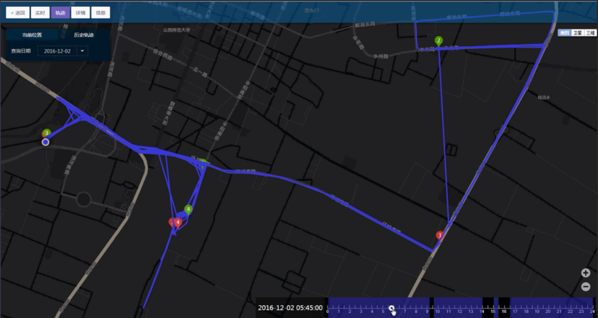Viewport: 598px width, 318px height.
Task: Click the red marker 4 pin
Action: tap(178, 222)
